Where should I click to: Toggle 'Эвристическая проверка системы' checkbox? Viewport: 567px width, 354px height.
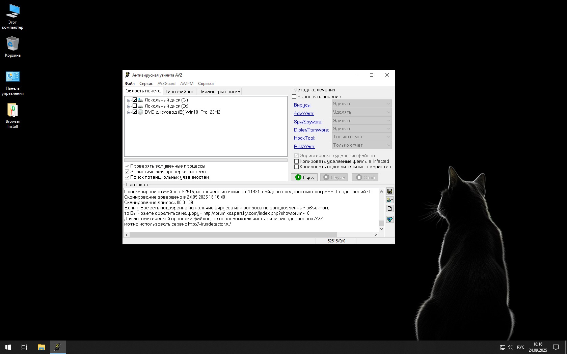(127, 172)
